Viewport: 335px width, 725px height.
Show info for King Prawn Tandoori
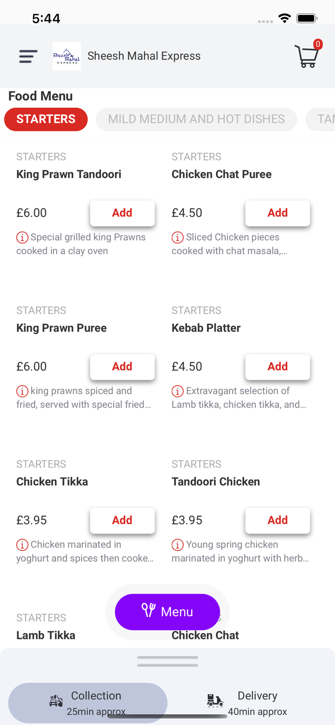[x=22, y=237]
